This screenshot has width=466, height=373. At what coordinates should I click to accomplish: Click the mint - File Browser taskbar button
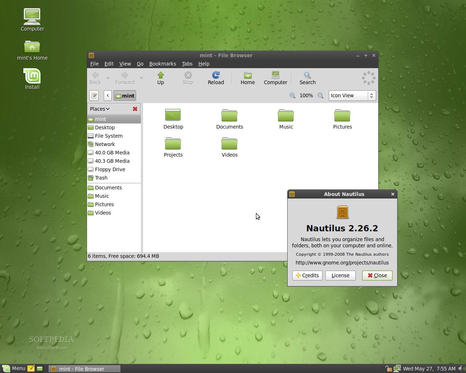coord(84,369)
